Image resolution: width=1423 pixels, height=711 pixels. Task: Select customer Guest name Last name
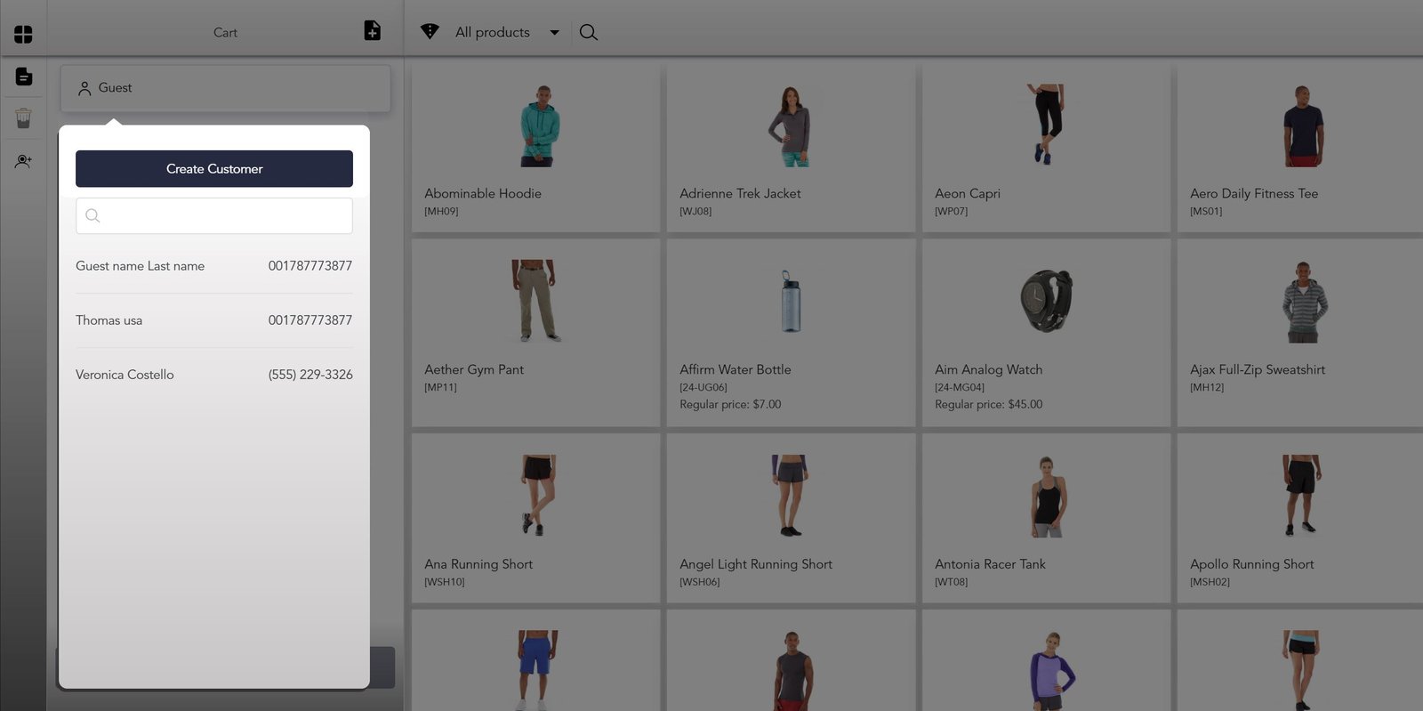point(214,266)
